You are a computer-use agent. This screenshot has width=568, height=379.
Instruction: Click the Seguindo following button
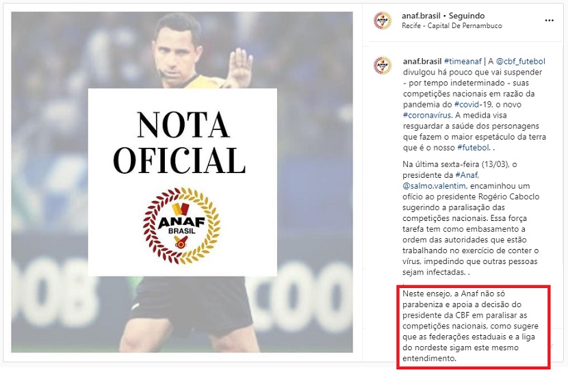tap(467, 16)
